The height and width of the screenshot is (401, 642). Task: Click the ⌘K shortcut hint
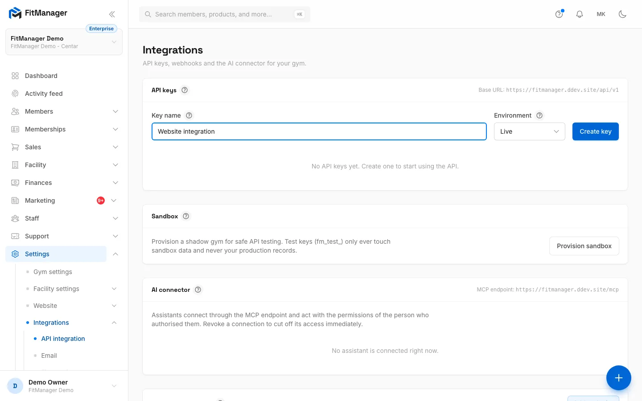(x=300, y=14)
